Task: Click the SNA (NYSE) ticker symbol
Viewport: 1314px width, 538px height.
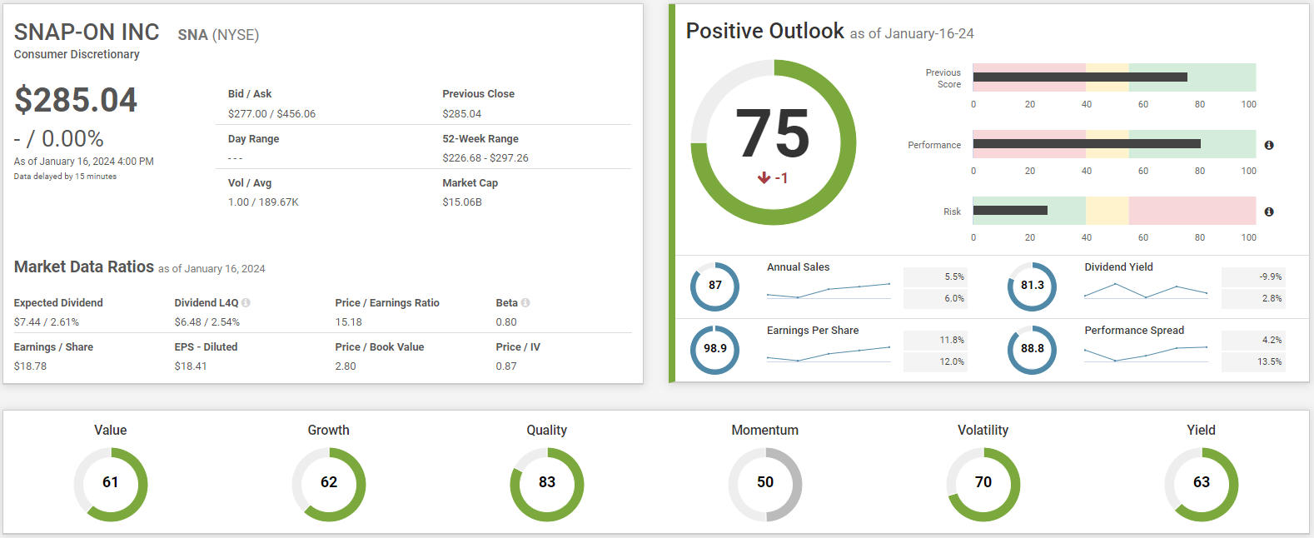Action: [x=218, y=35]
